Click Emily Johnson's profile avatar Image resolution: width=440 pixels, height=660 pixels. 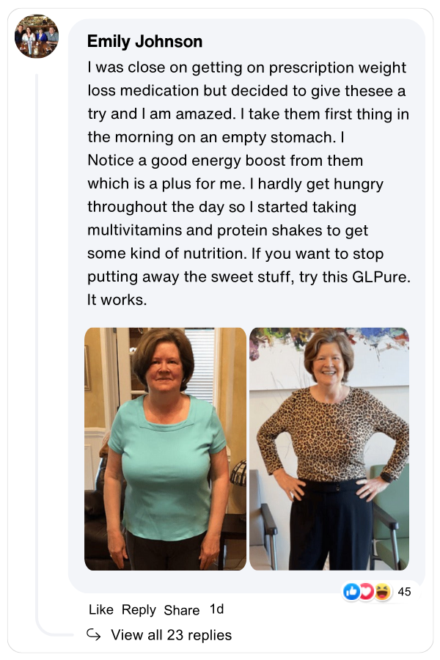coord(37,37)
